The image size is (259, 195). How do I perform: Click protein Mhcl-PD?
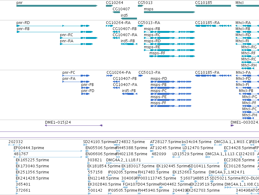(247, 82)
